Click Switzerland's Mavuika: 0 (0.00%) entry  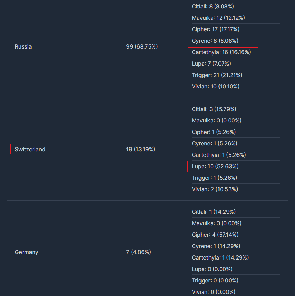tap(216, 120)
